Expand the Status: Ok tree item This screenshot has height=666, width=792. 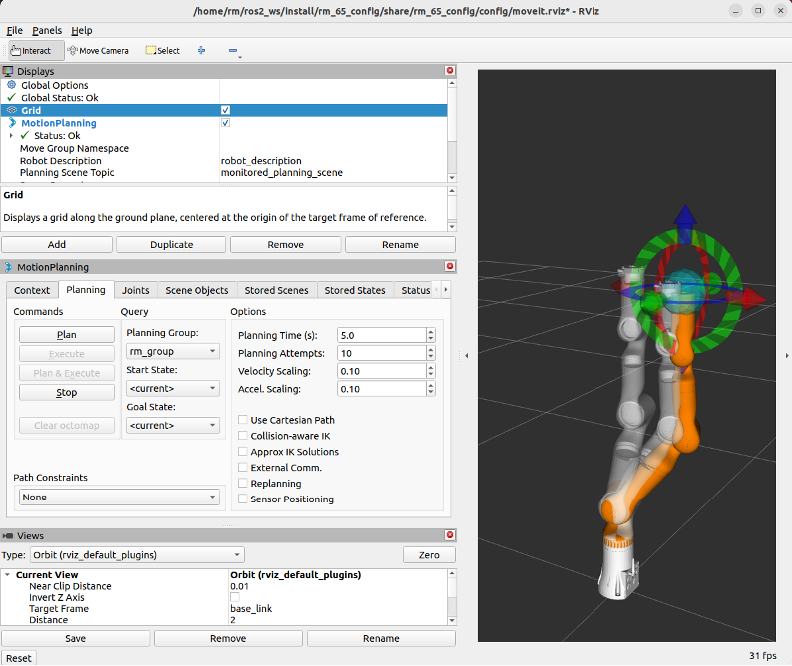tap(11, 136)
